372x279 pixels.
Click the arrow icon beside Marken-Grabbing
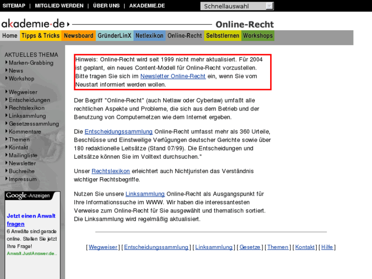pos(7,62)
